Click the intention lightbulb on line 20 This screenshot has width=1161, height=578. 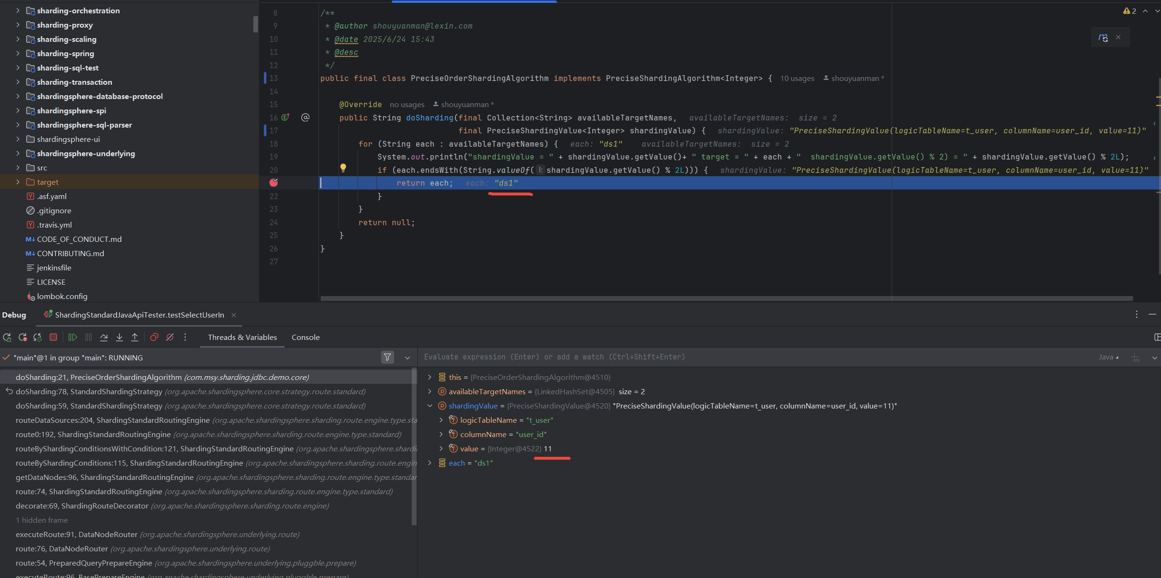(x=343, y=168)
